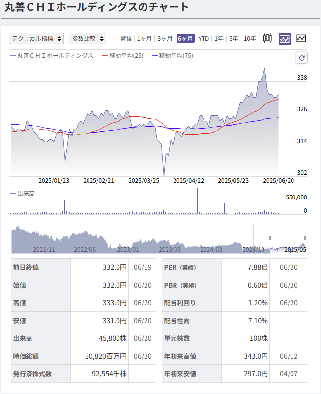321x394 pixels.
Task: Click the 時価総額 value 30,820百万円
Action: point(106,356)
